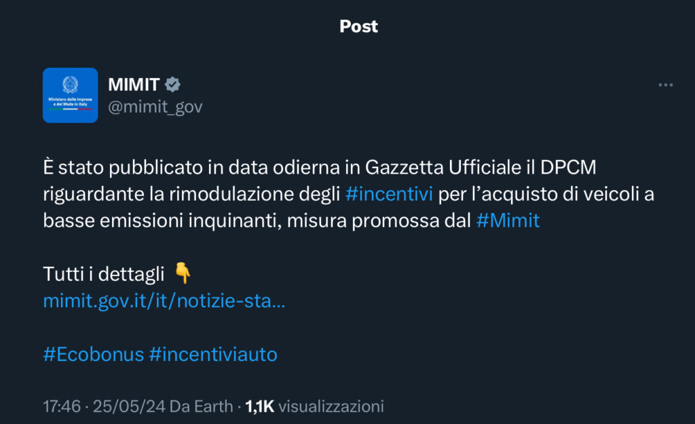
Task: Open the MIMIT profile avatar
Action: click(70, 95)
